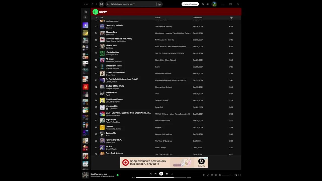Toggle the Now Playing view
The width and height of the screenshot is (322, 181).
(x=204, y=175)
